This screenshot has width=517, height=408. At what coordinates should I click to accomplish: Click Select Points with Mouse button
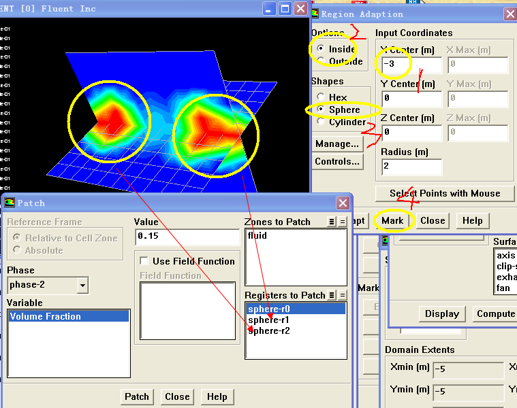point(445,193)
